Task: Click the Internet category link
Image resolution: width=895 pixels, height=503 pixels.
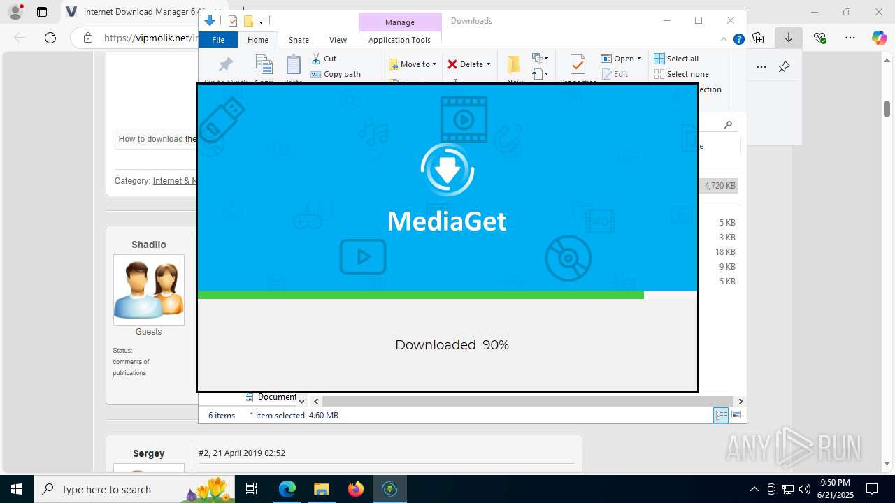Action: (175, 181)
